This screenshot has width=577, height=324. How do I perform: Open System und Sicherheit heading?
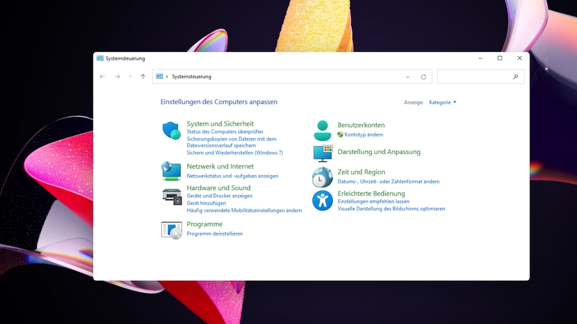point(220,124)
